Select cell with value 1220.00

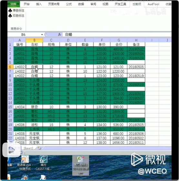(119, 71)
